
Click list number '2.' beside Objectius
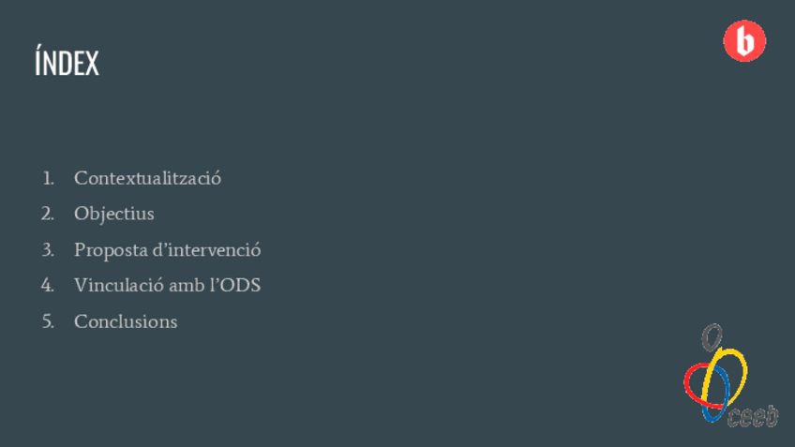(x=48, y=214)
